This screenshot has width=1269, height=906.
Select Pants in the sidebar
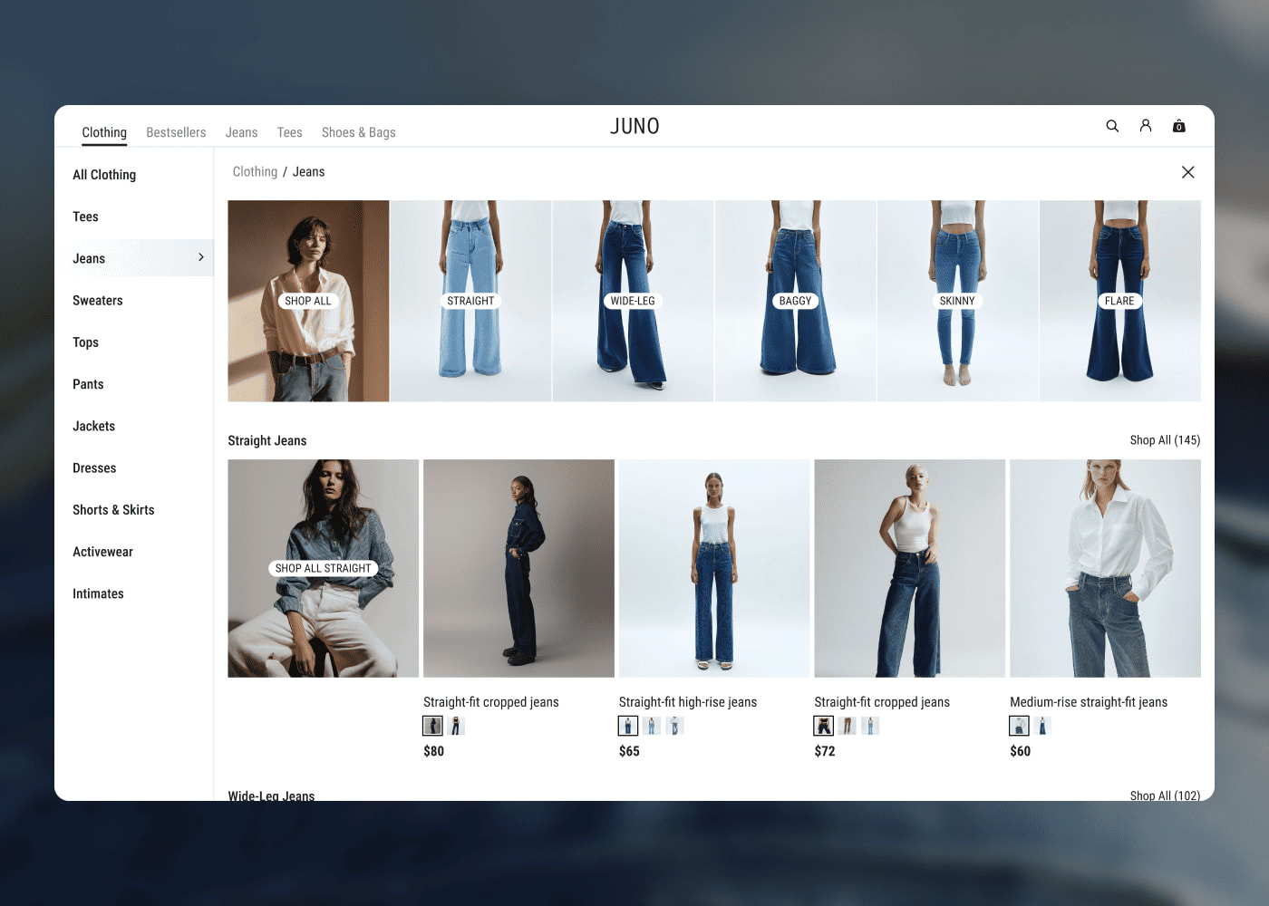click(x=88, y=384)
